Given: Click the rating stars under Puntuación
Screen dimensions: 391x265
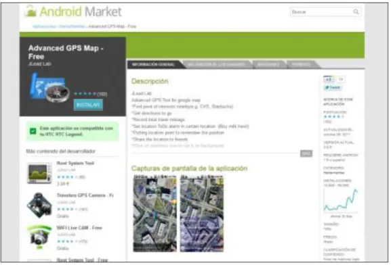Looking at the screenshot, I should point(333,117).
